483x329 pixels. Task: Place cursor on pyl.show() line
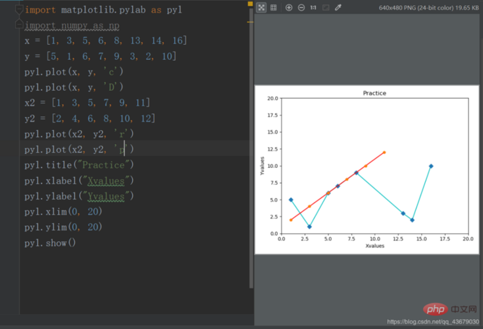(50, 243)
